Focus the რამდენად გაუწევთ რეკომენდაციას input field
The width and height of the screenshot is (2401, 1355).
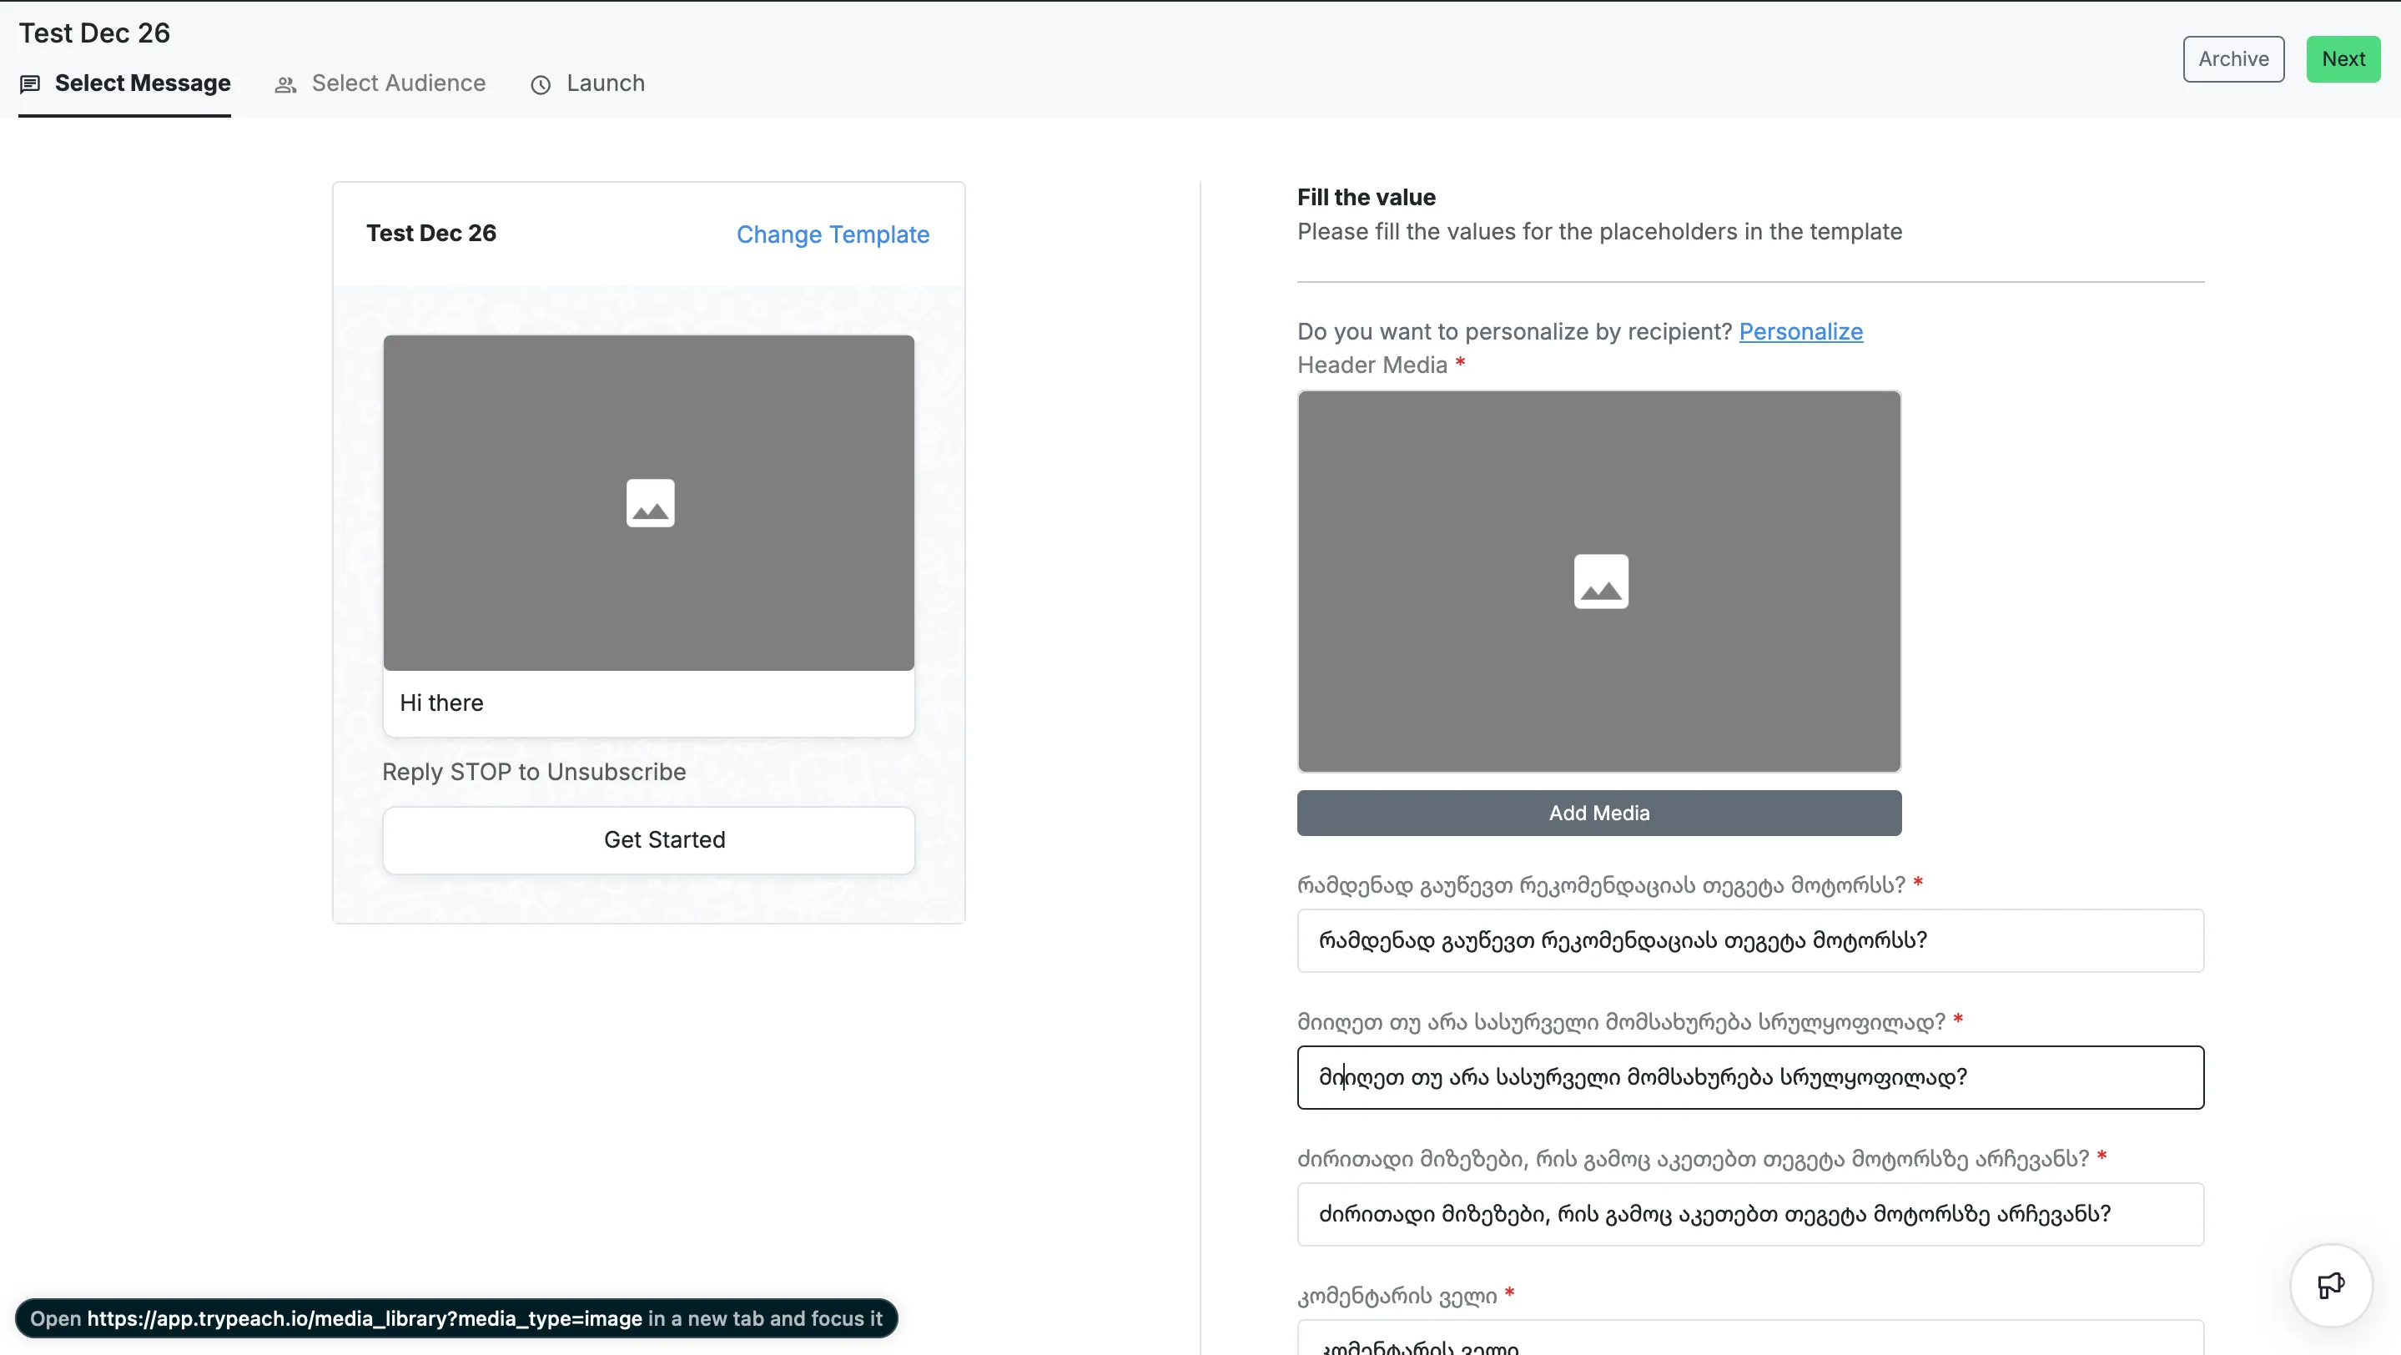click(x=1750, y=940)
